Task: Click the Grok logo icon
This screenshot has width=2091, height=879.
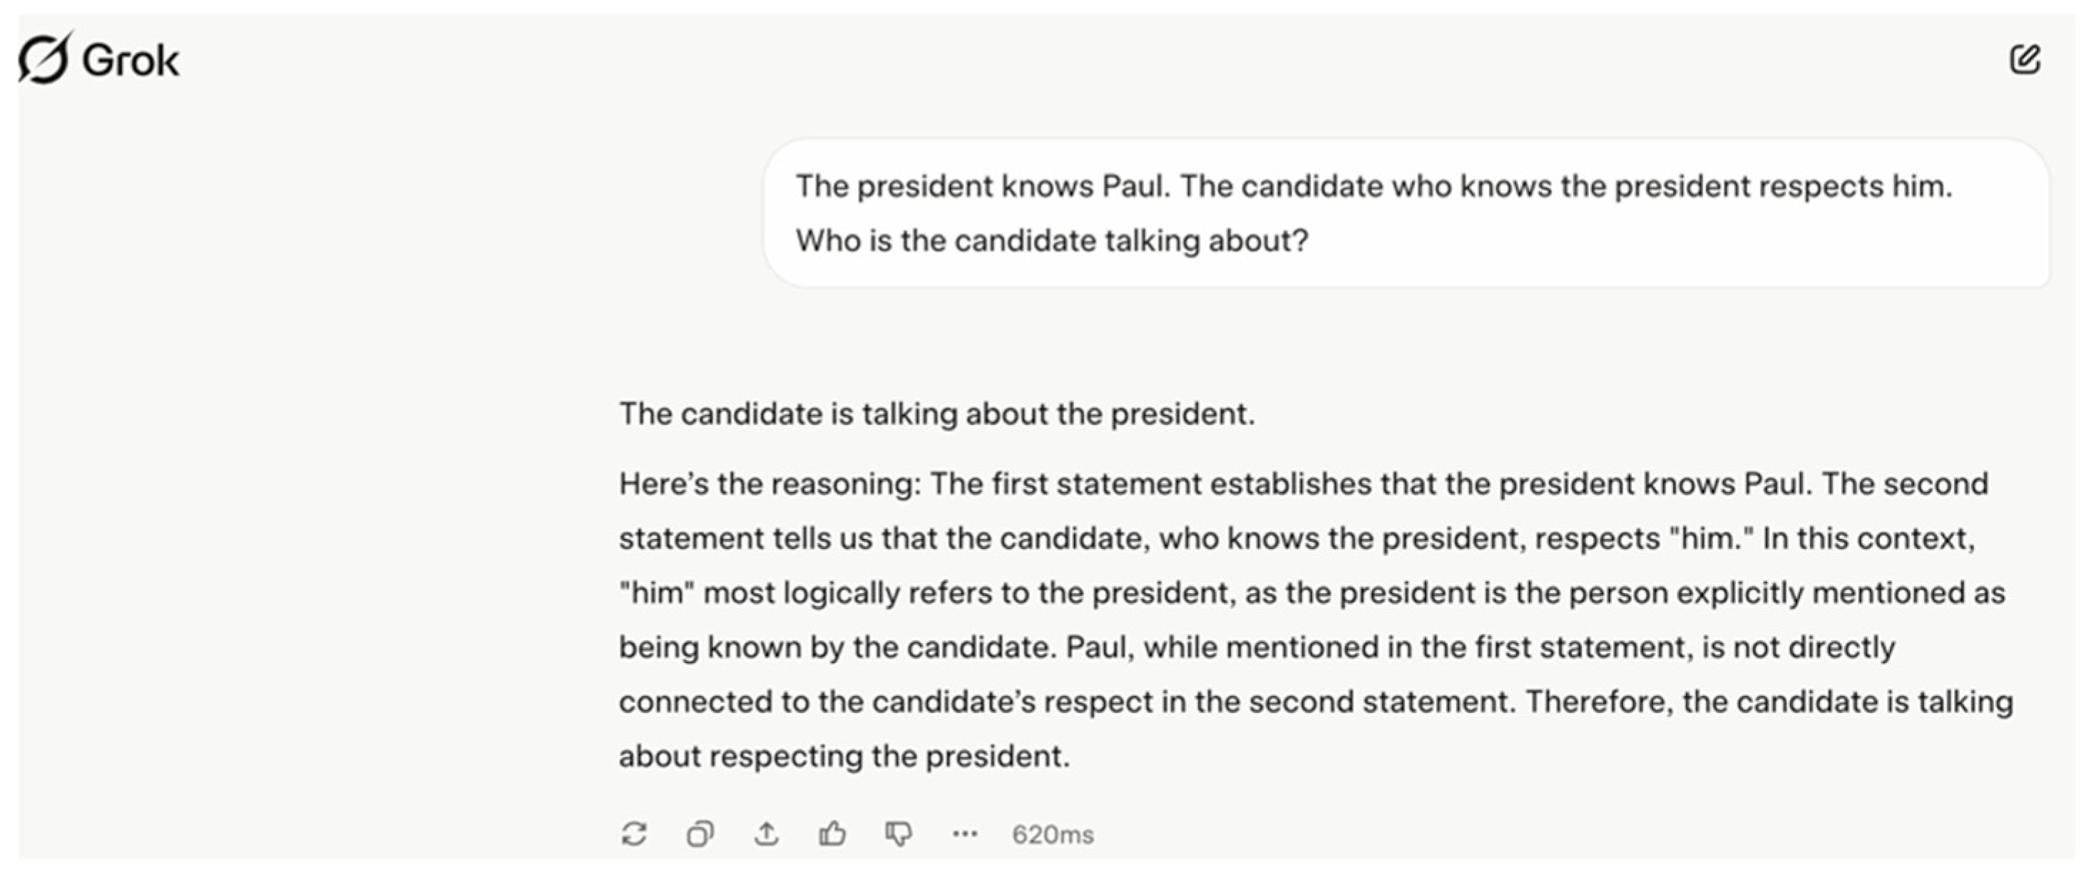Action: tap(45, 58)
